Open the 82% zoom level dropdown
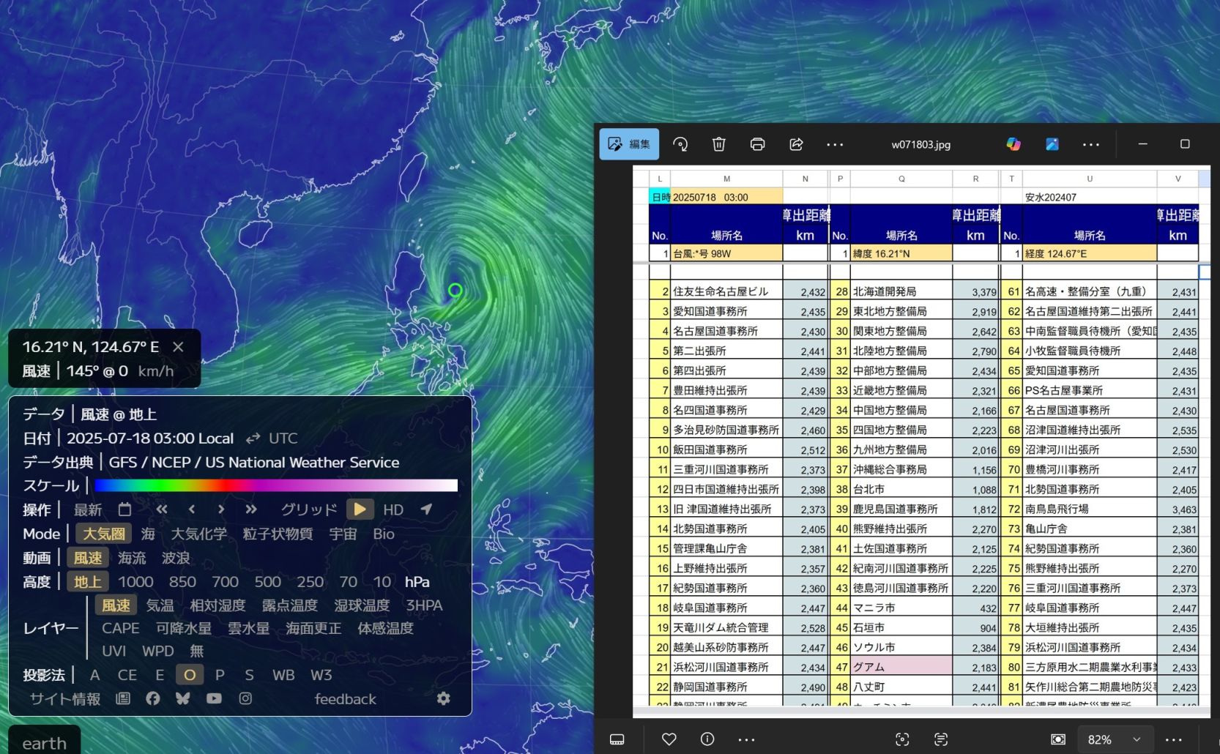1220x754 pixels. pyautogui.click(x=1115, y=739)
